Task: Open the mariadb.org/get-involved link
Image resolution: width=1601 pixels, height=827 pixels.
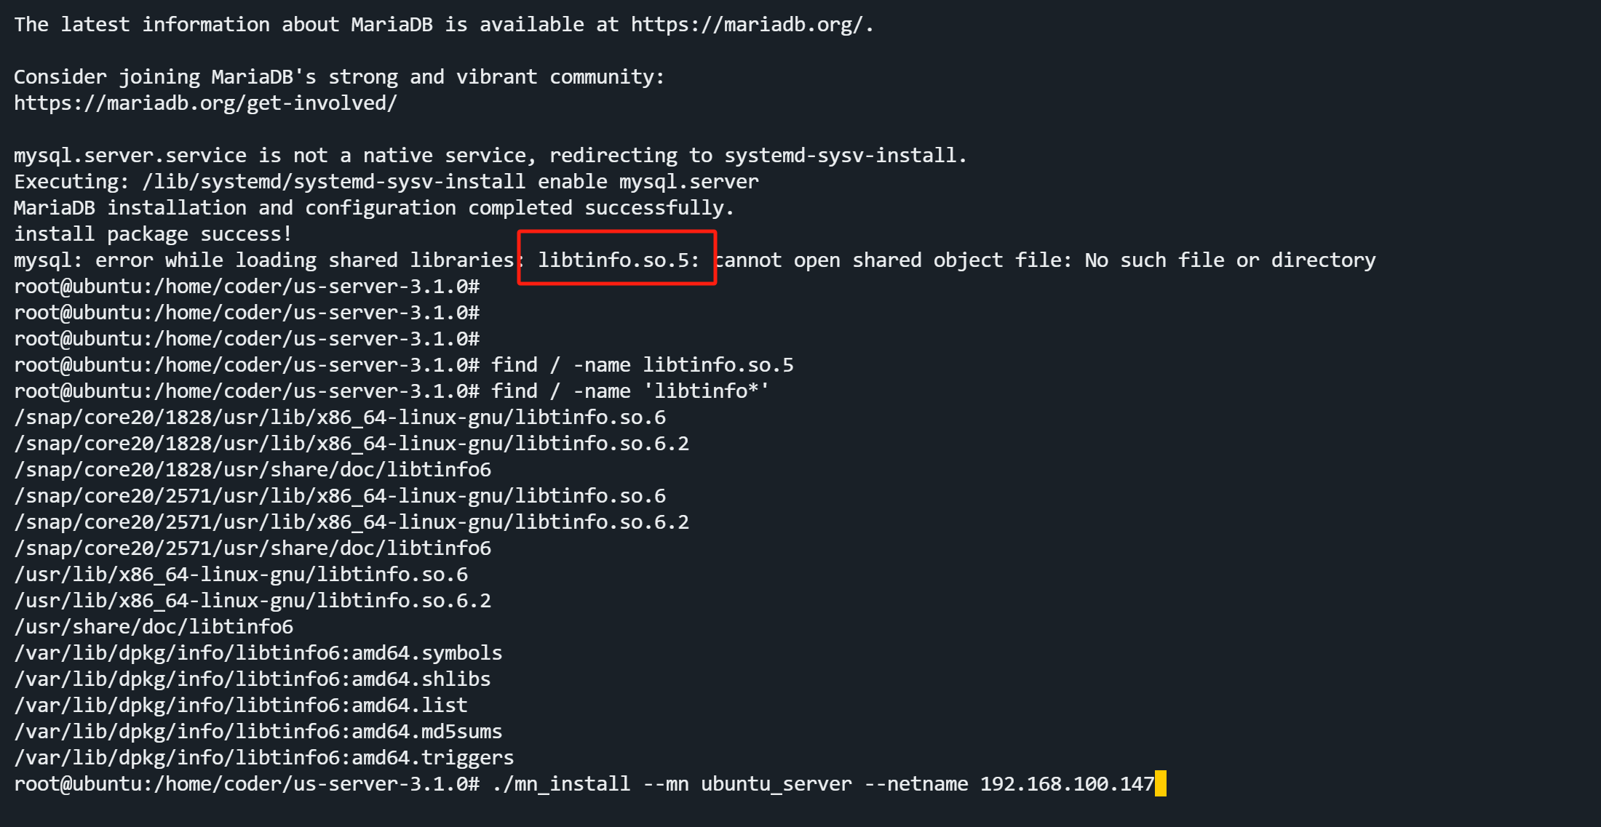Action: pos(205,103)
